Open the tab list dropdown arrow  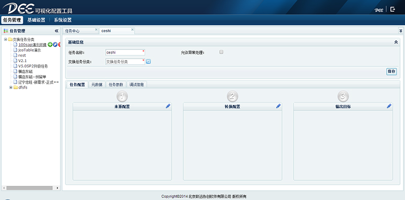coord(401,30)
